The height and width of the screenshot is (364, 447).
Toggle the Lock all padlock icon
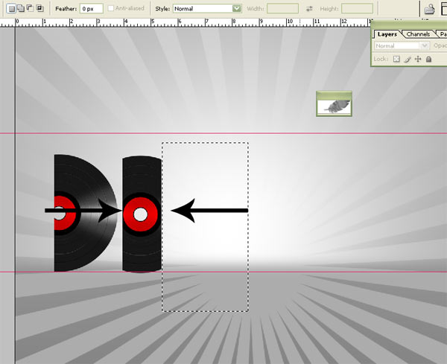428,59
